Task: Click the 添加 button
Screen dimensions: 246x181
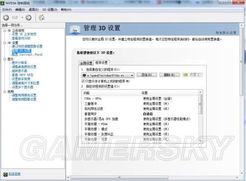Action: pos(147,75)
